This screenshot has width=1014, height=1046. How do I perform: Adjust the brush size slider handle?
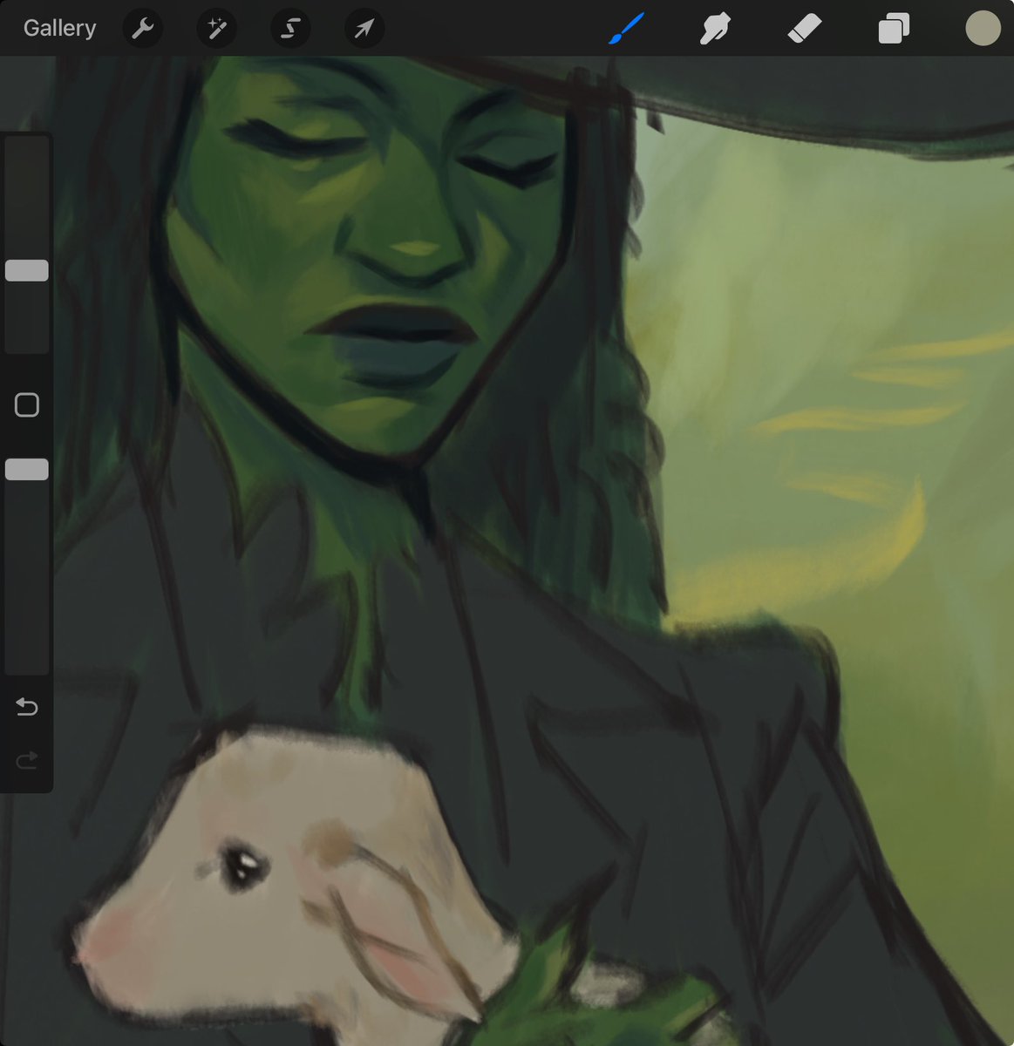(27, 270)
